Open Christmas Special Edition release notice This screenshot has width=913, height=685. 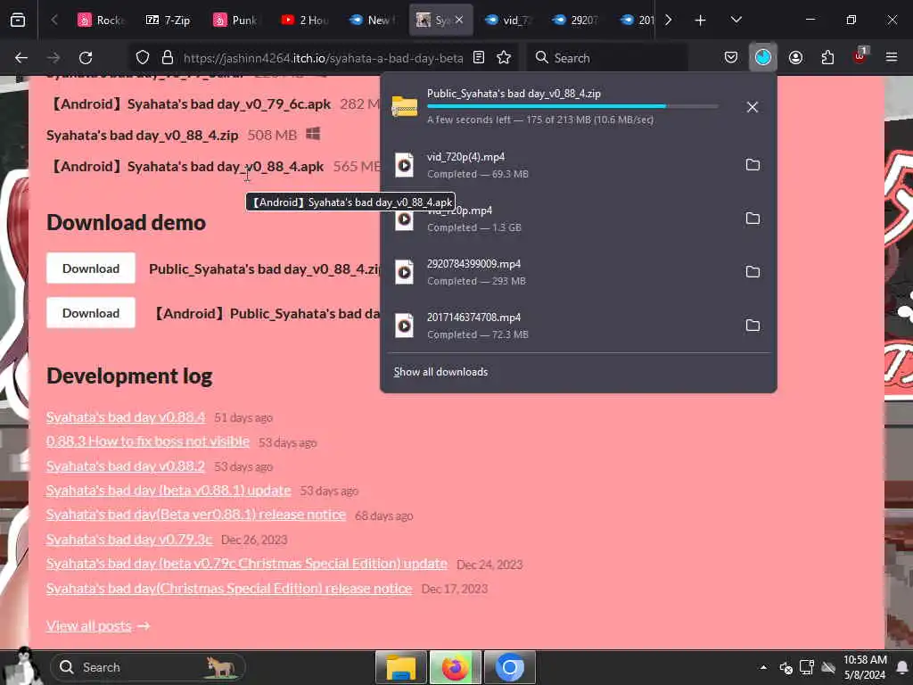coord(229,589)
